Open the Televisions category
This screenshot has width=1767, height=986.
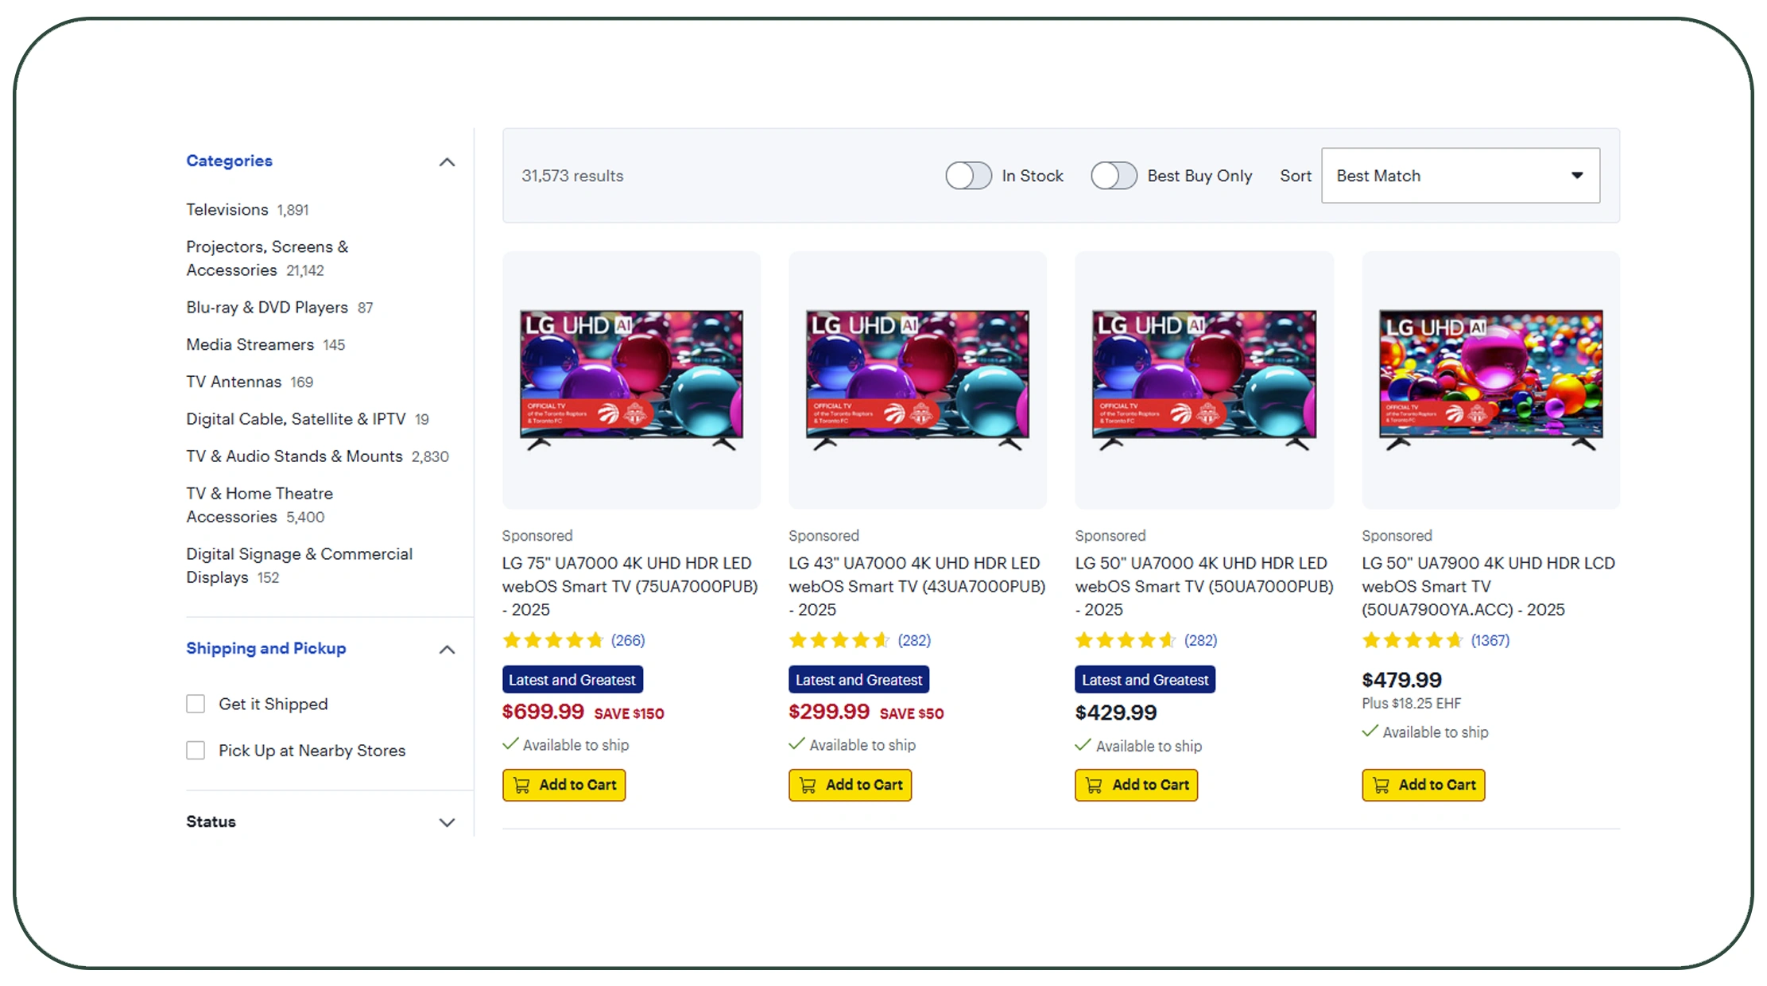pos(227,209)
